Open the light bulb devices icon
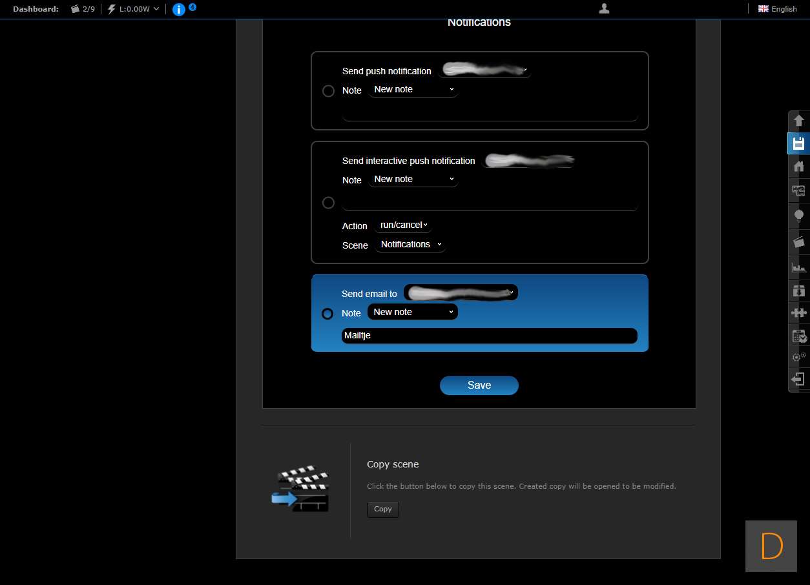Viewport: 810px width, 585px height. click(x=798, y=215)
